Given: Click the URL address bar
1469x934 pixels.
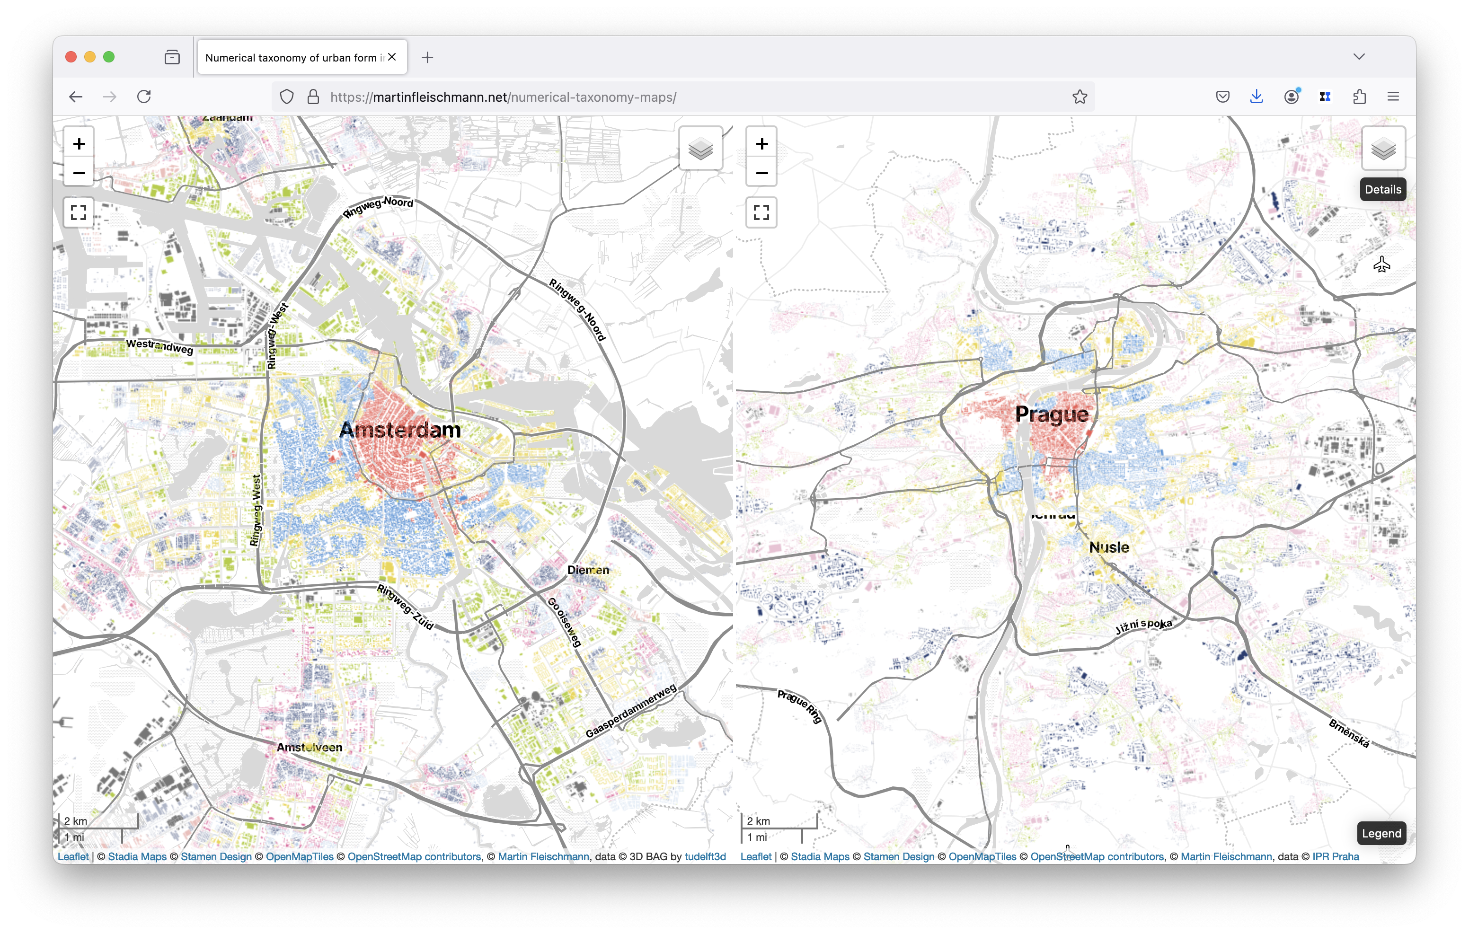Looking at the screenshot, I should coord(671,97).
